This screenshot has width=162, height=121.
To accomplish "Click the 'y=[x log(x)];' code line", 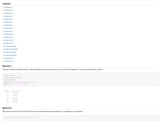I will click(10, 80).
